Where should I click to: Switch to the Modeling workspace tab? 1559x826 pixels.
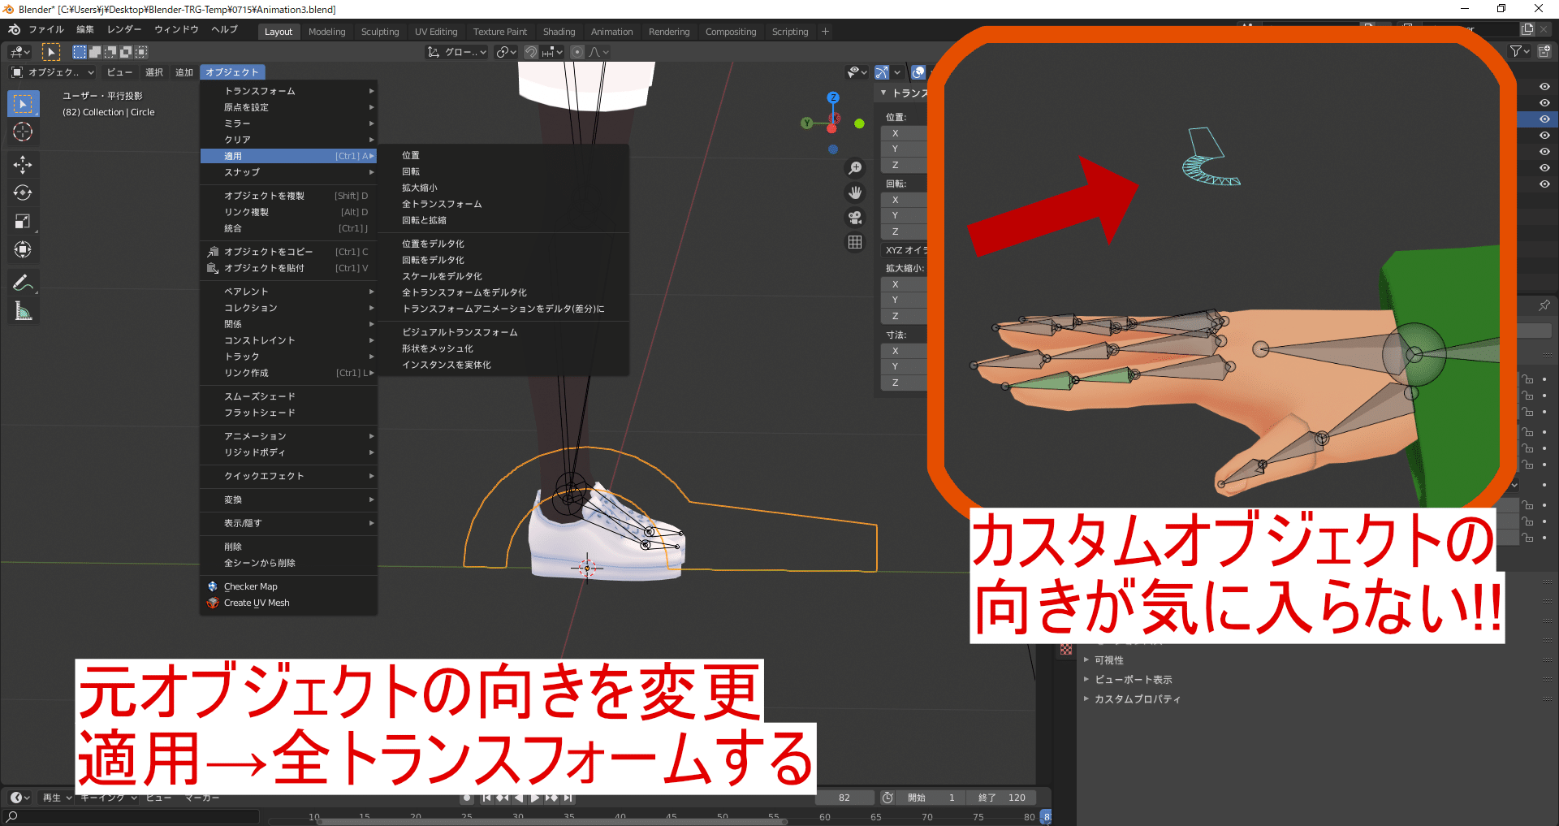coord(326,32)
